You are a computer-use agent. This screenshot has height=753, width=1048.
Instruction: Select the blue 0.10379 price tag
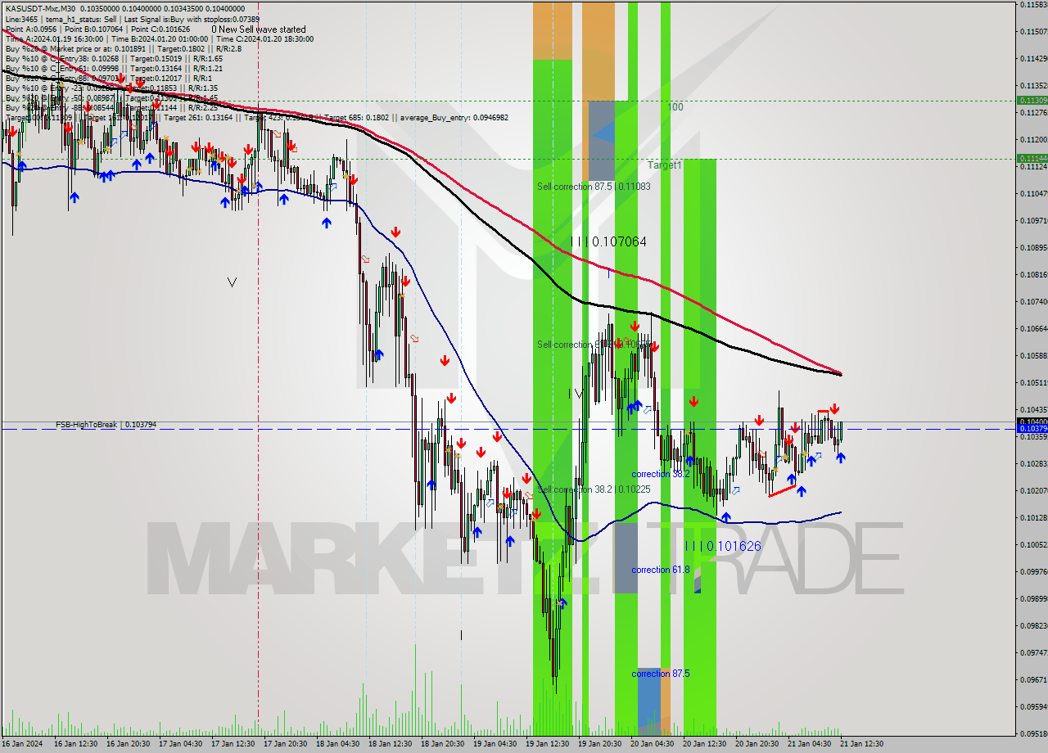click(x=1032, y=429)
